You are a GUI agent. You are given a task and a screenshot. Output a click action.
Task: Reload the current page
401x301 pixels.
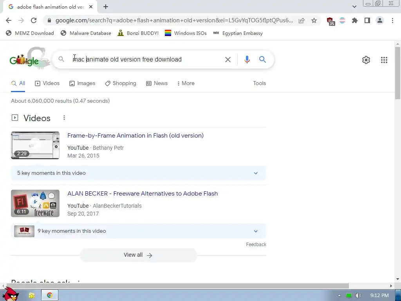(34, 20)
